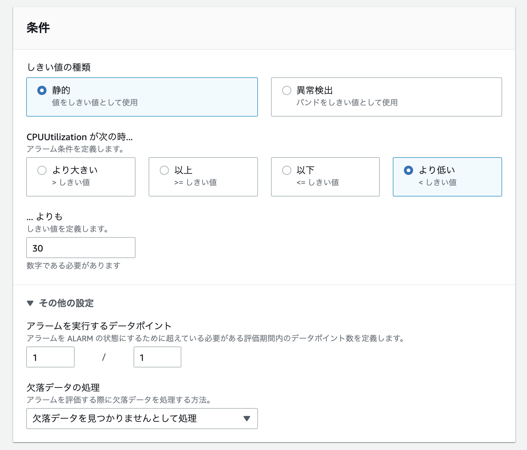Viewport: 527px width, 450px height.
Task: Click inside the threshold value field showing 30
Action: click(81, 248)
